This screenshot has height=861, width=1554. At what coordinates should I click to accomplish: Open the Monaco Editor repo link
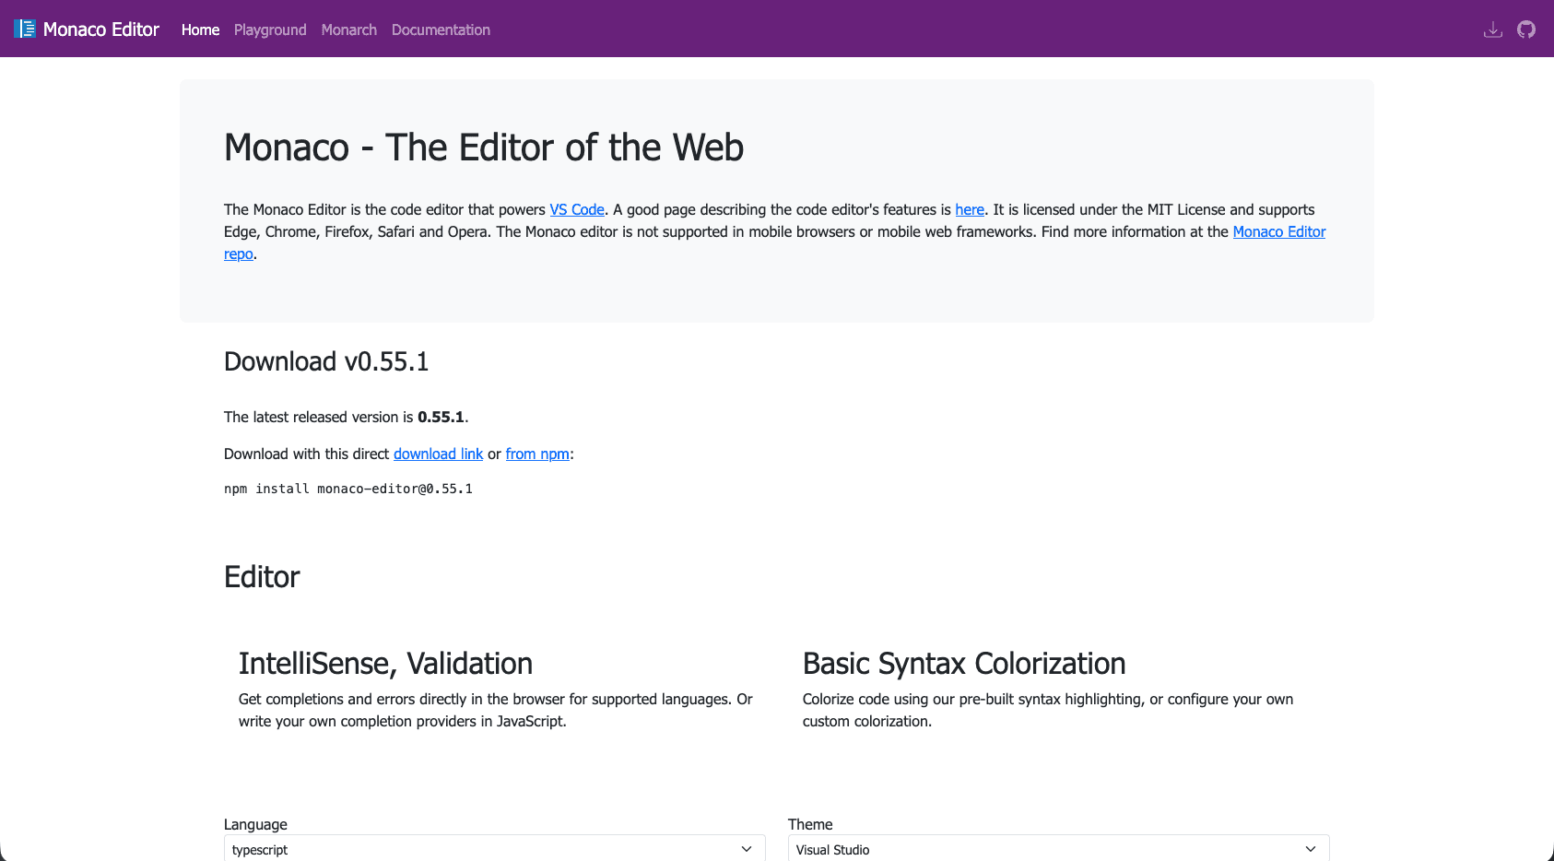coord(1279,231)
